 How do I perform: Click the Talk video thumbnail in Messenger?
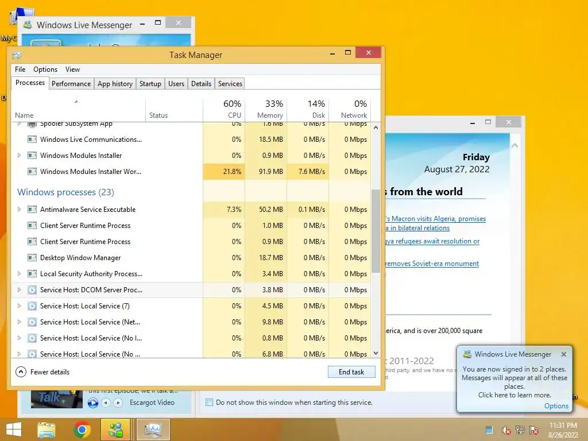tap(57, 399)
